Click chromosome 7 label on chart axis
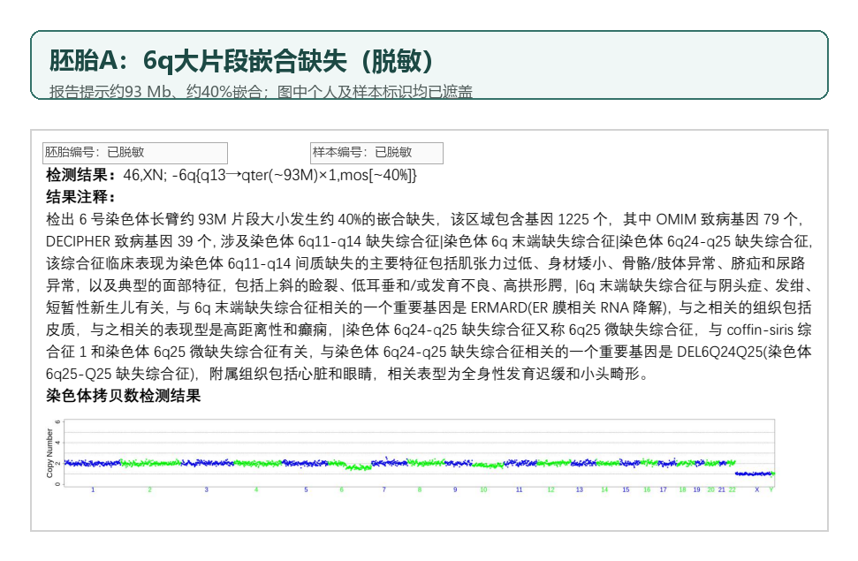Screen dimensions: 858x561 pos(384,489)
